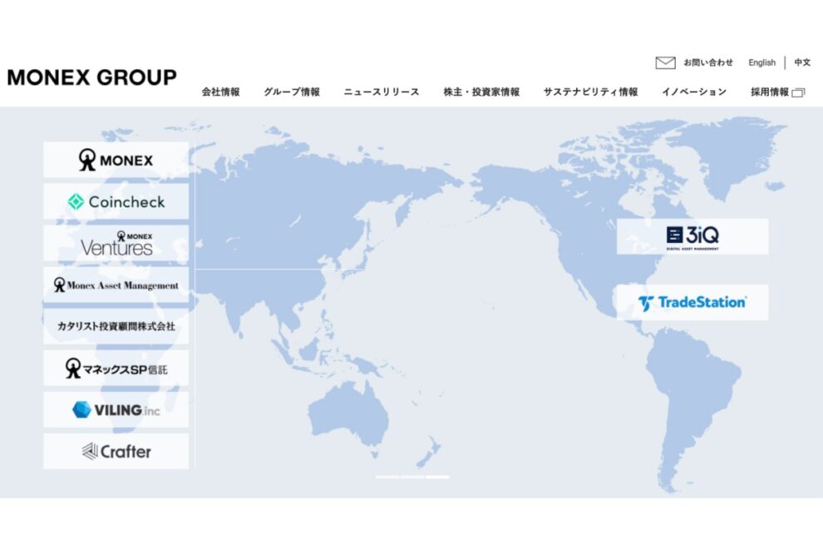
Task: Open ニュースリリース menu
Action: [382, 92]
